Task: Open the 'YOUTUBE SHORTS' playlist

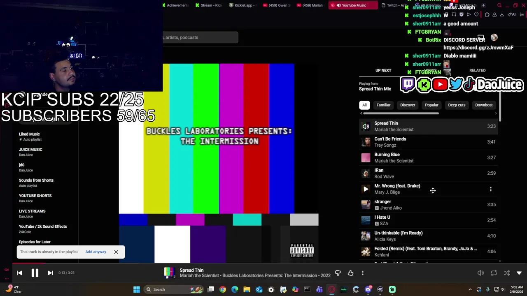Action: coord(35,198)
